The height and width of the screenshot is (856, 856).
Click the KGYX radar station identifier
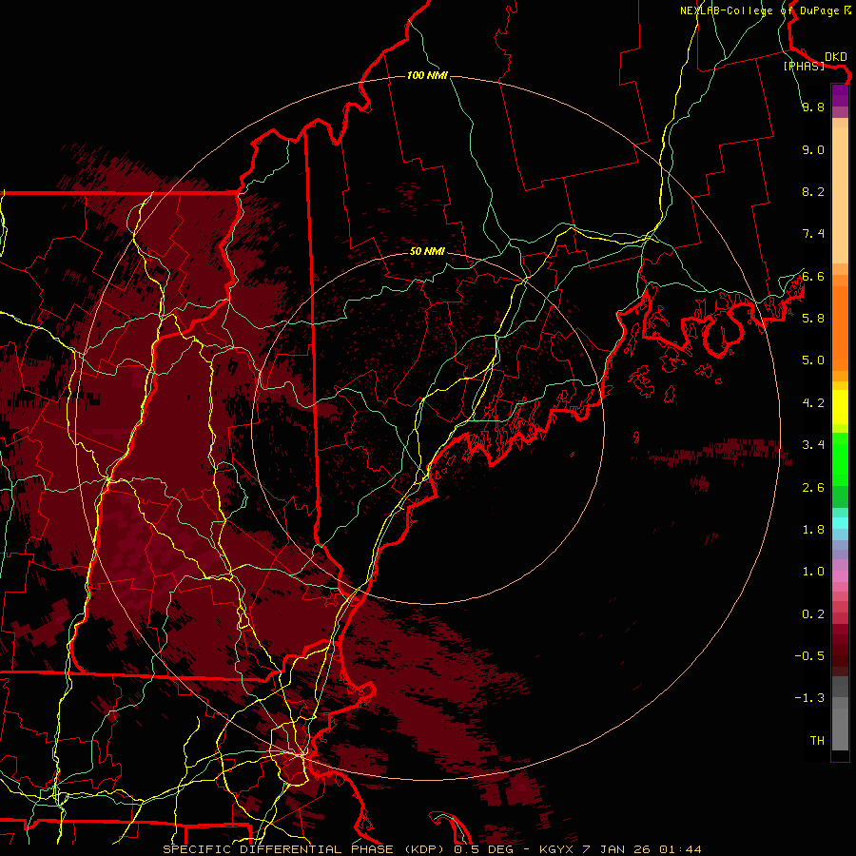554,849
